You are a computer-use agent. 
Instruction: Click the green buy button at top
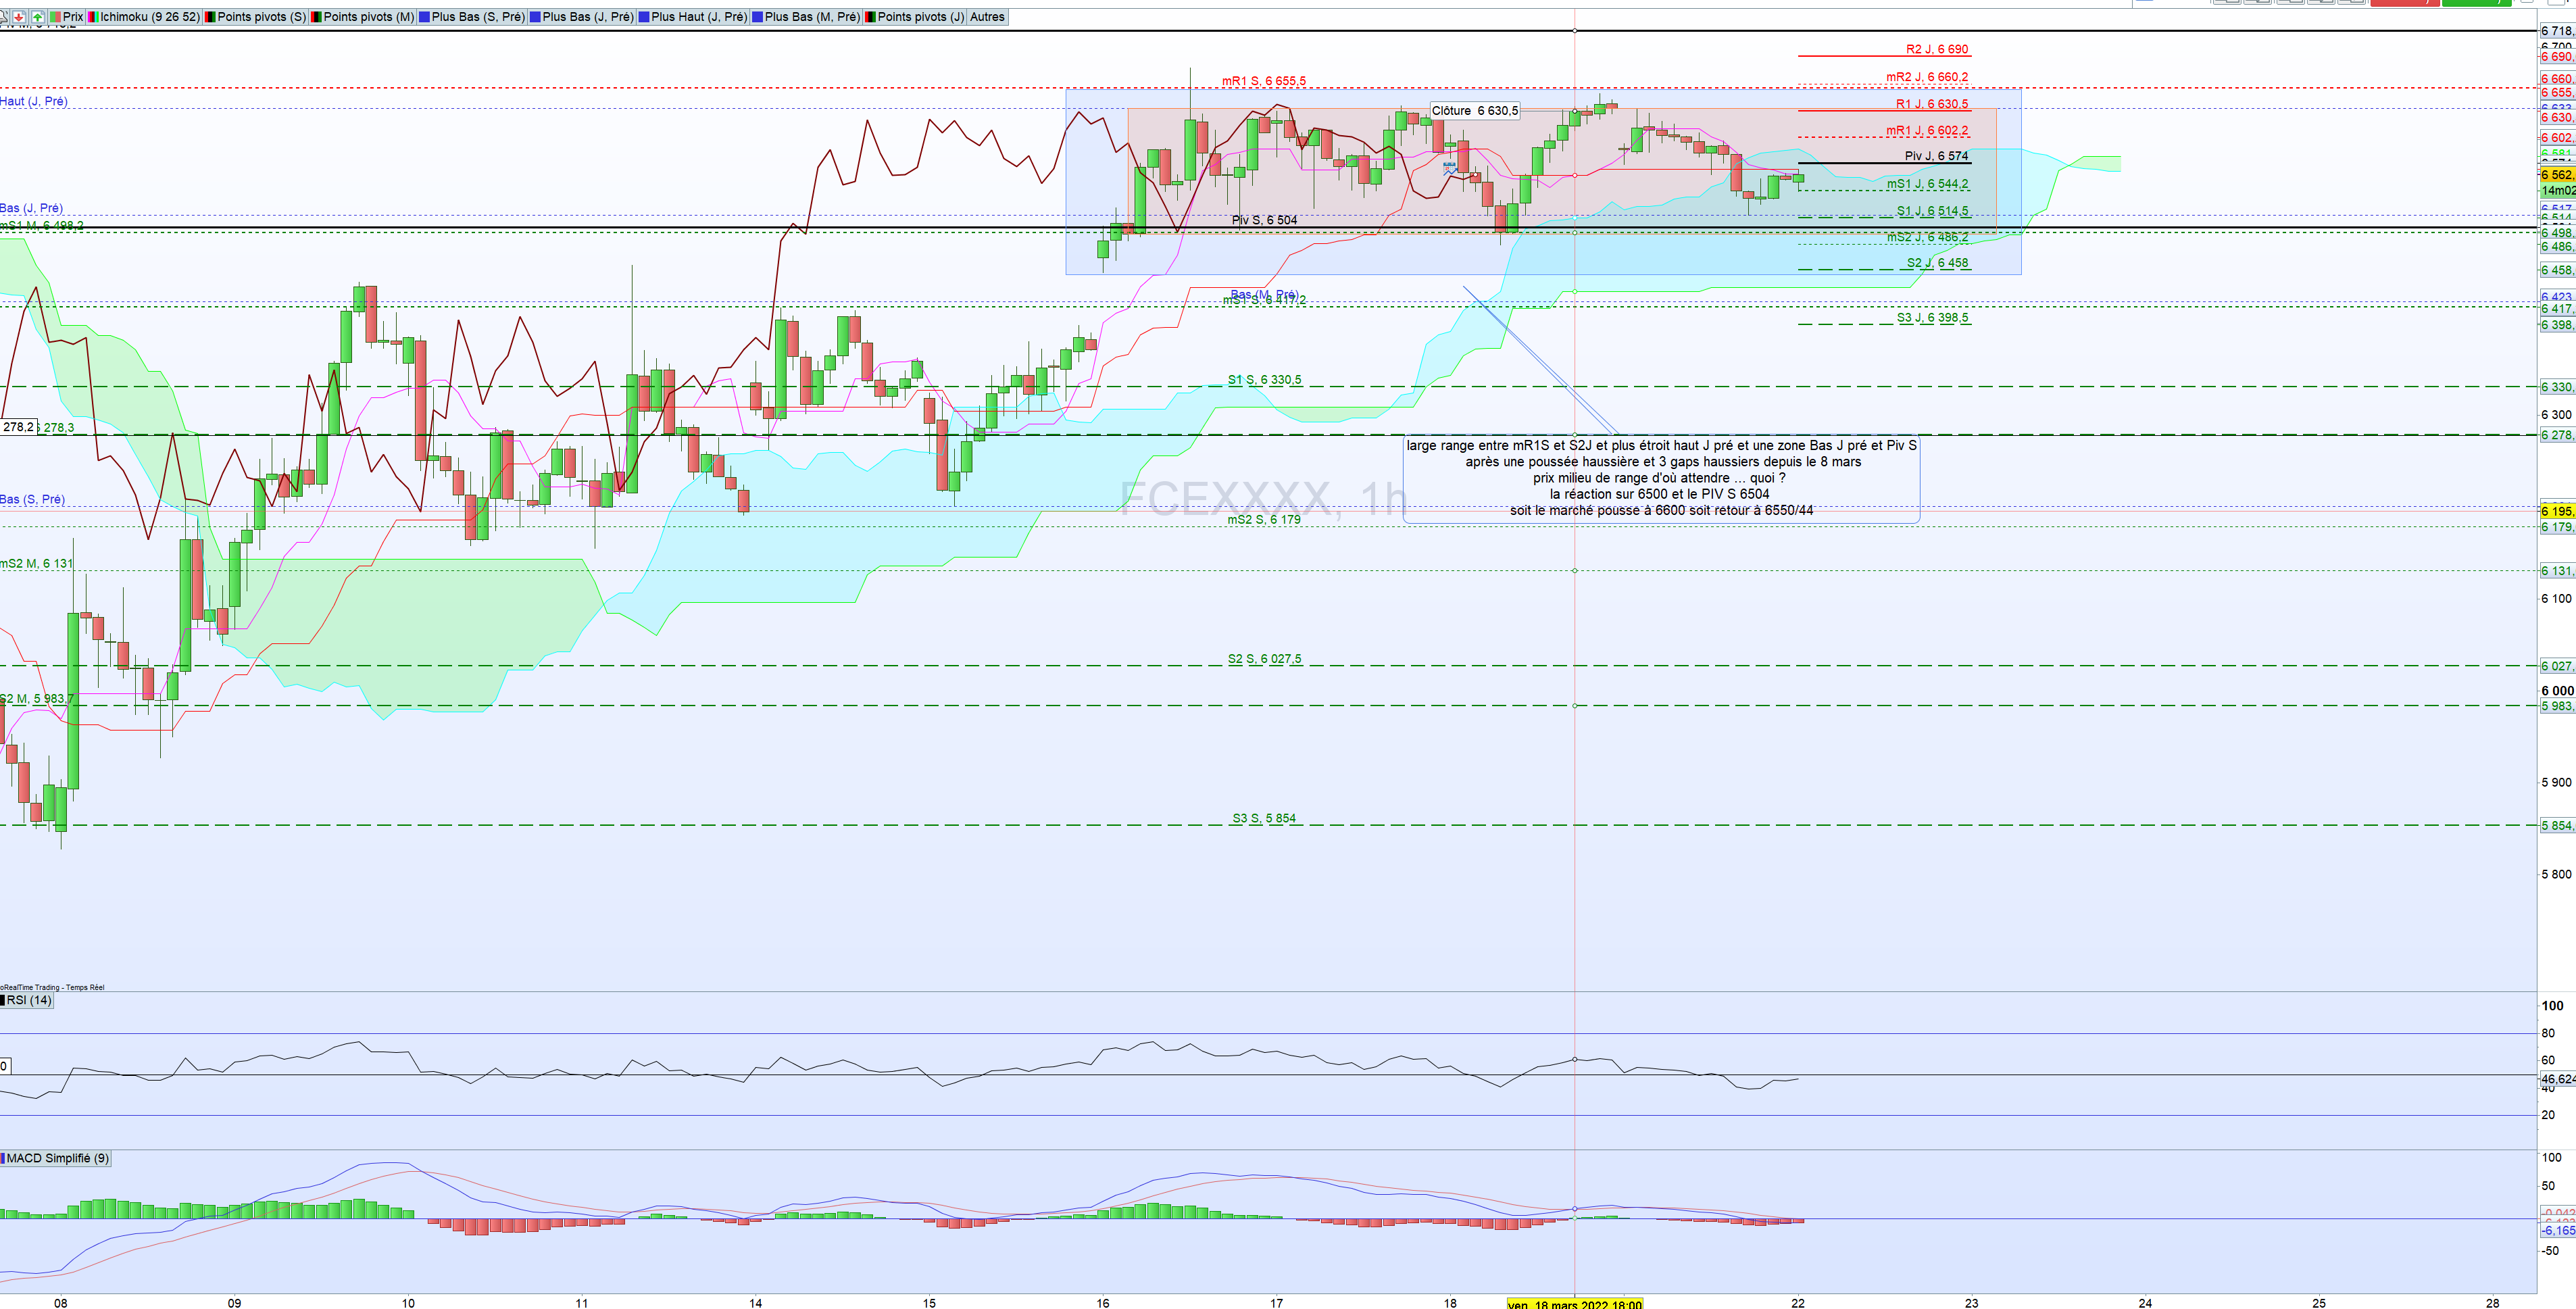[x=2476, y=3]
